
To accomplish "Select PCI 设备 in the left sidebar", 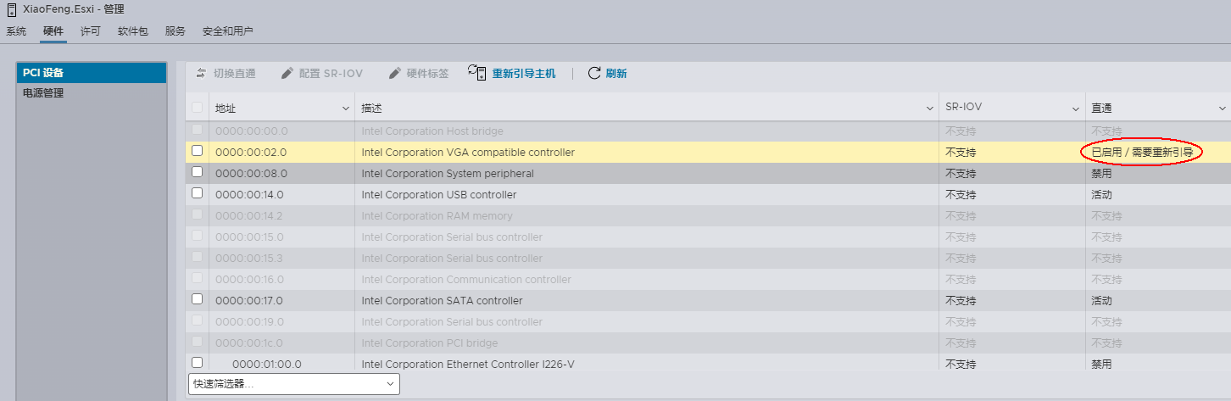I will click(43, 73).
